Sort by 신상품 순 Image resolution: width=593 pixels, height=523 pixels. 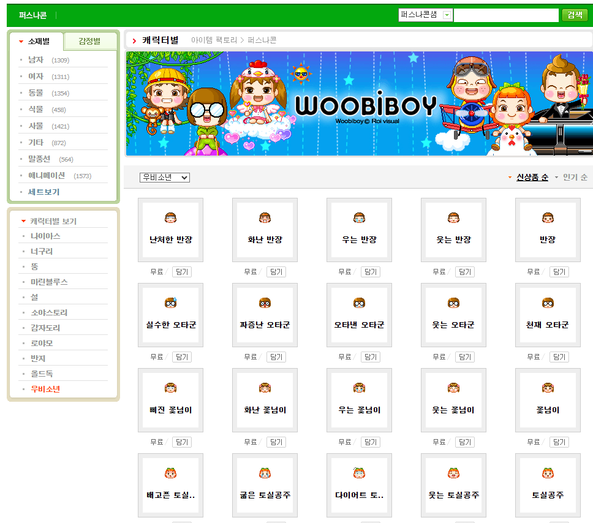pyautogui.click(x=532, y=177)
